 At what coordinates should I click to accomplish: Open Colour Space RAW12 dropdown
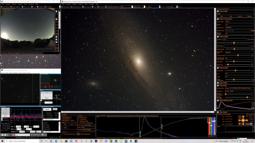point(240,22)
